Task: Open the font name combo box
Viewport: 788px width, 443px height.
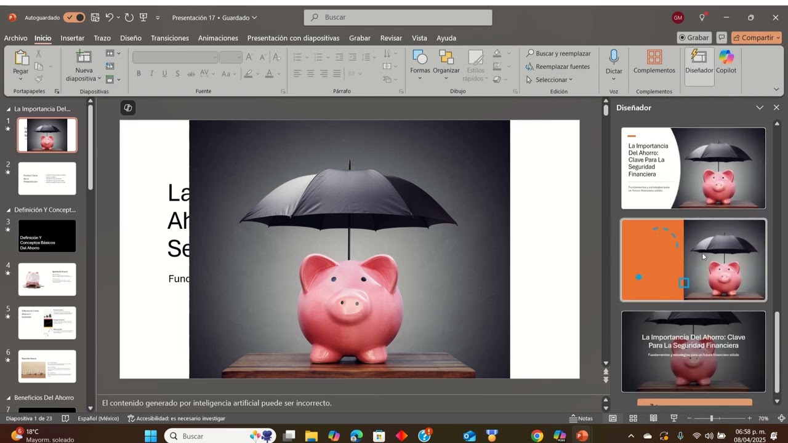Action: click(x=175, y=57)
